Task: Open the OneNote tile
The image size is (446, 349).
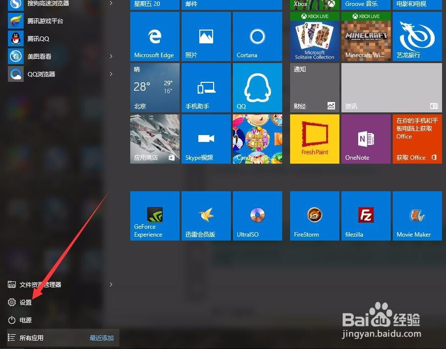Action: [366, 139]
